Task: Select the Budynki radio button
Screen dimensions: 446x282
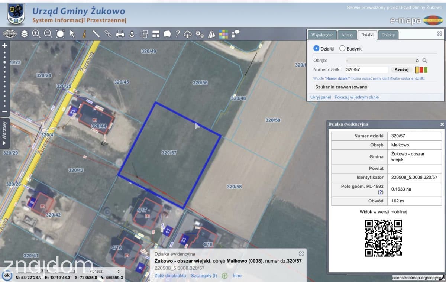Action: point(342,48)
